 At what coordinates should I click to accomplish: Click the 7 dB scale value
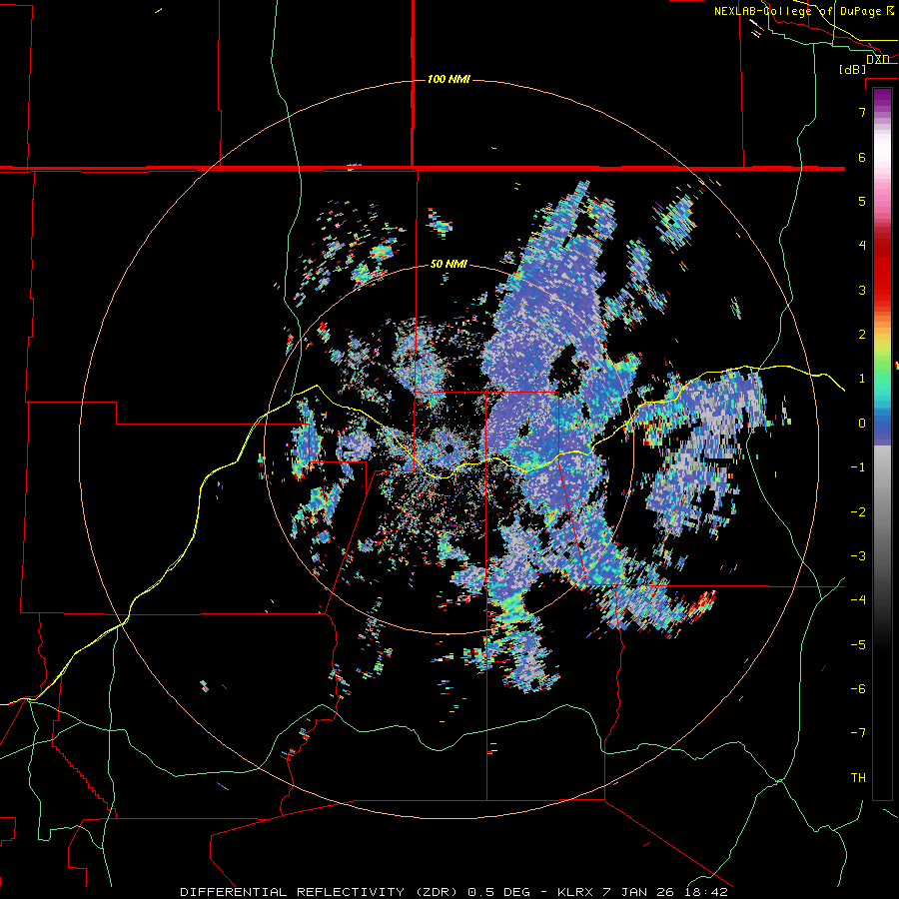click(862, 112)
